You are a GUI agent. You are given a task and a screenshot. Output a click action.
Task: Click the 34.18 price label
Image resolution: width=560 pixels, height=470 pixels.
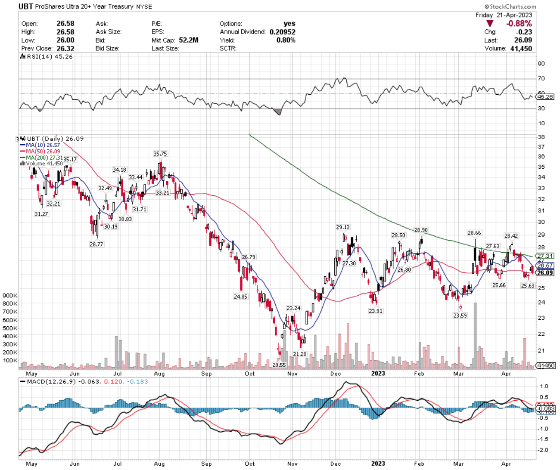[x=119, y=170]
